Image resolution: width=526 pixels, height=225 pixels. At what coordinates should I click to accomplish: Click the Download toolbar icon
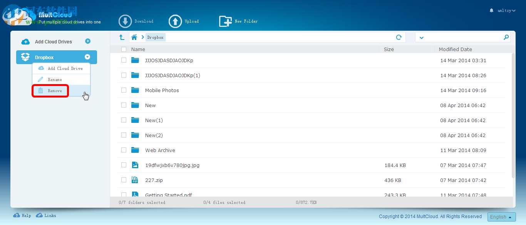(125, 21)
